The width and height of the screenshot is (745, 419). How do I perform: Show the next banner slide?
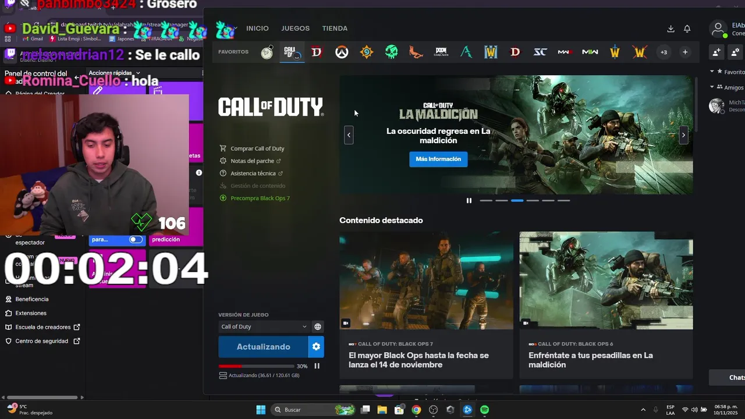(683, 135)
